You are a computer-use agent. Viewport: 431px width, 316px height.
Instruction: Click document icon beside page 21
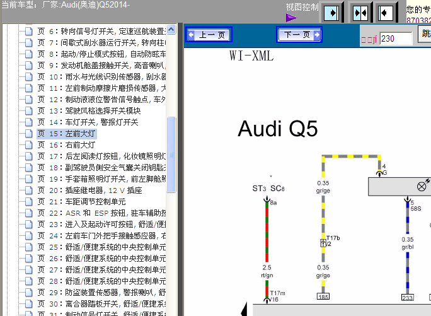tap(29, 202)
